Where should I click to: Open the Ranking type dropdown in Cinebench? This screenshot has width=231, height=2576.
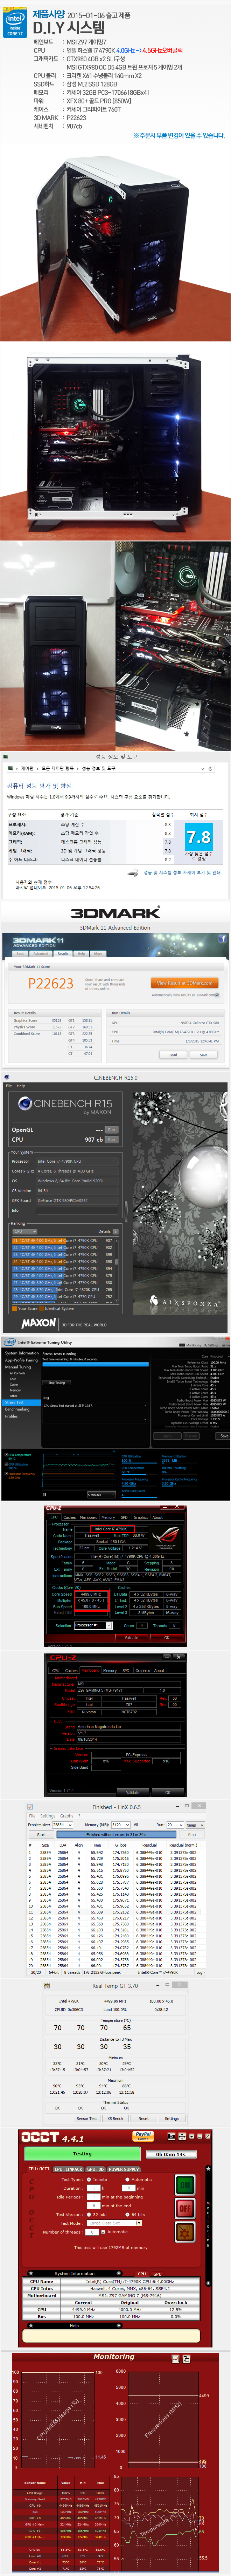coord(25,1232)
